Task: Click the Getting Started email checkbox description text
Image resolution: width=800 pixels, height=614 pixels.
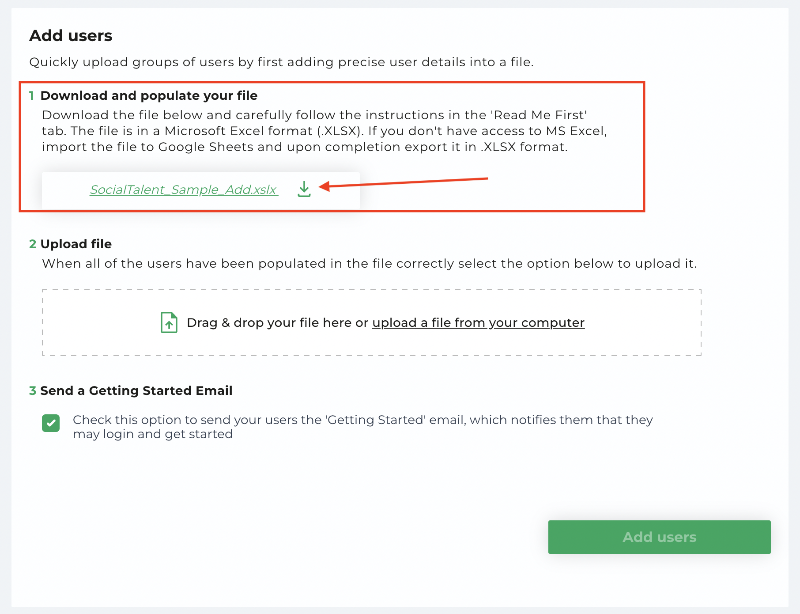Action: coord(362,427)
